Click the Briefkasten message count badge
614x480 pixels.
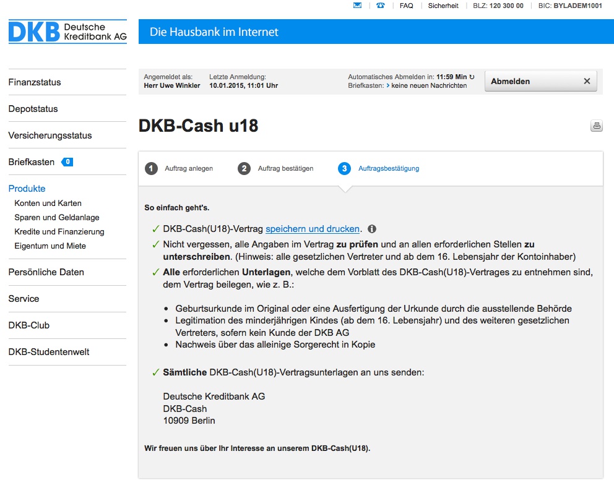(67, 161)
